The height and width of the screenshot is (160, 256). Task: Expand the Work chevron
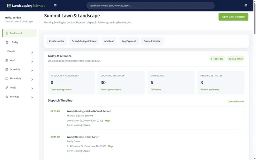click(x=32, y=61)
